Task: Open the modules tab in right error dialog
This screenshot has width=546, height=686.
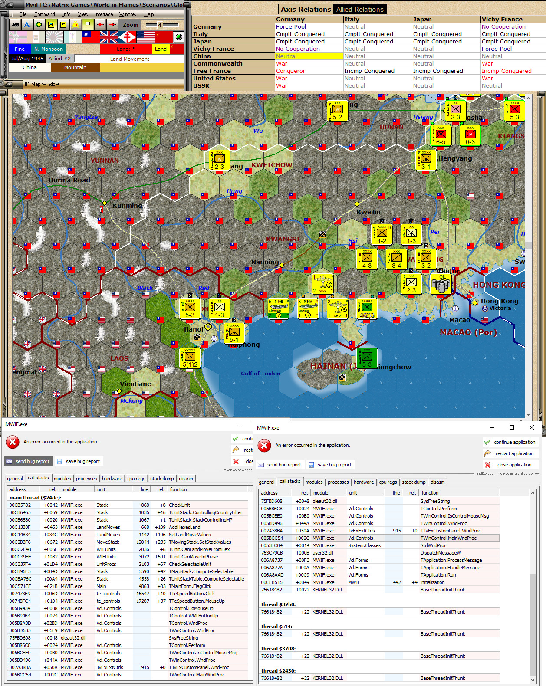Action: (x=314, y=482)
